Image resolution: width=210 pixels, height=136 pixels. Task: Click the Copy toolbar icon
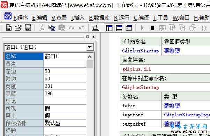52,28
